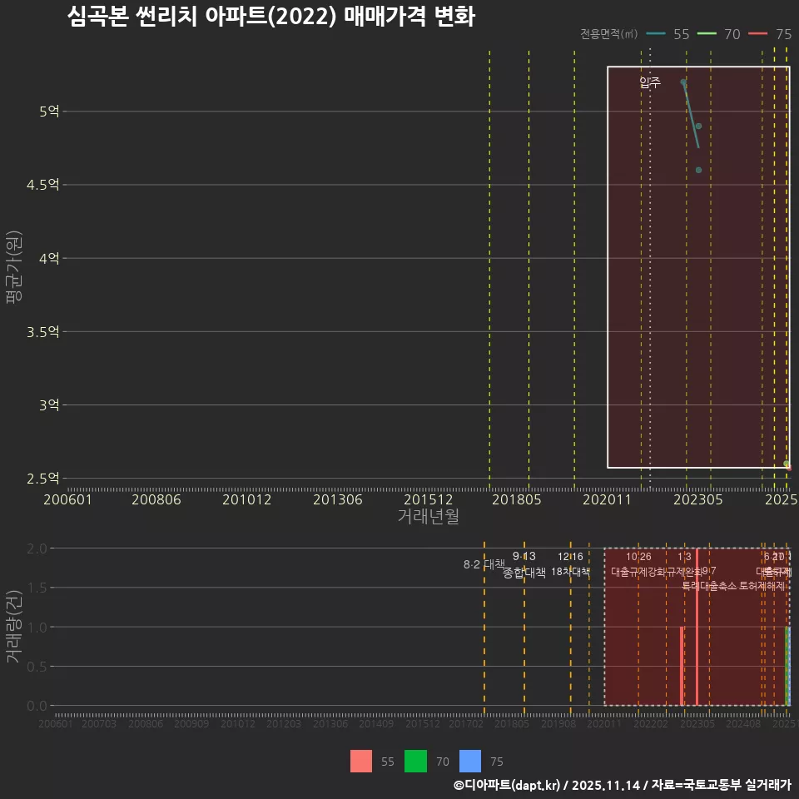Select the red 55 swatch in bottom legend
The height and width of the screenshot is (799, 799).
coord(361,762)
